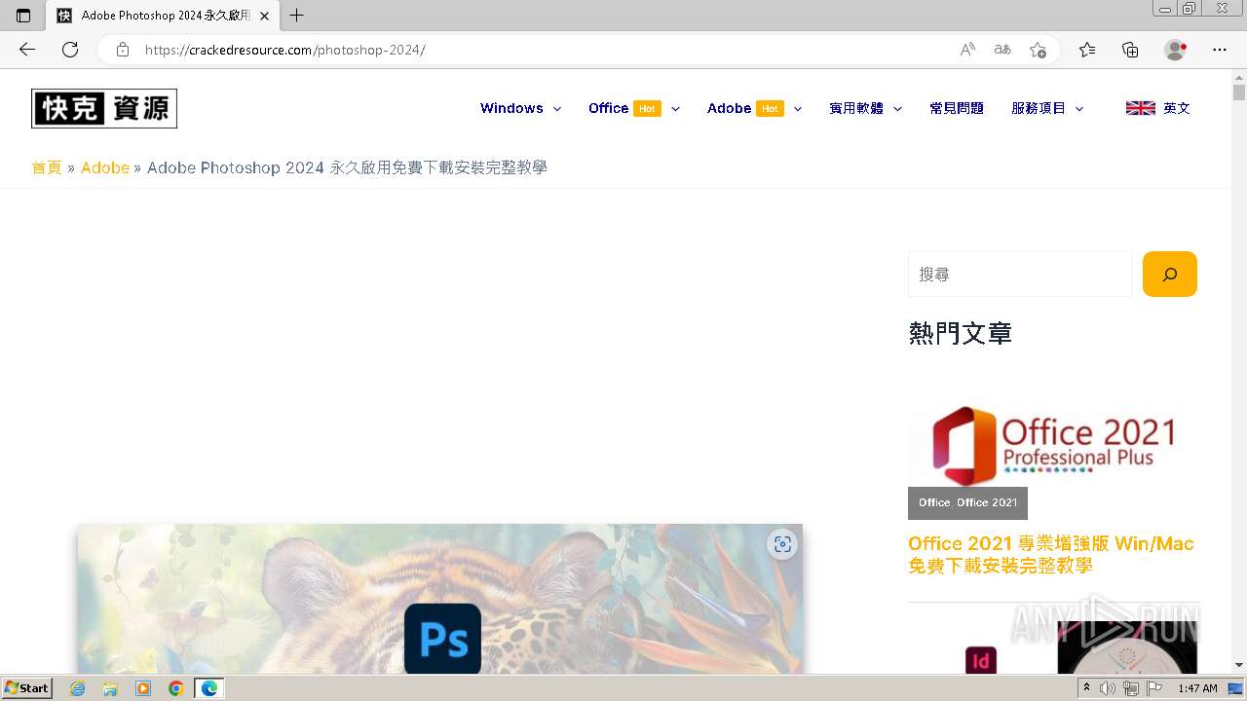The height and width of the screenshot is (701, 1247).
Task: Open the Favorites list
Action: click(x=1087, y=50)
